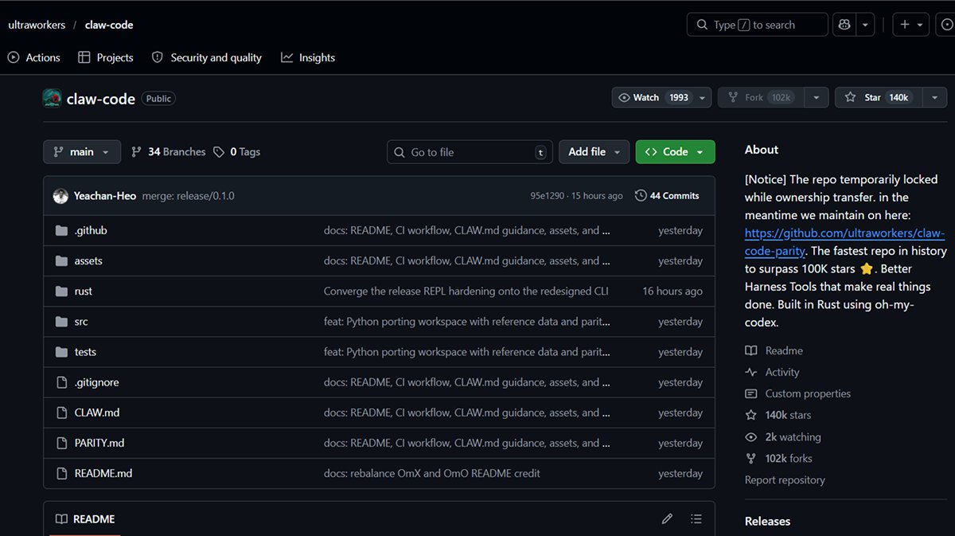955x536 pixels.
Task: Click the Fork button
Action: [x=760, y=97]
